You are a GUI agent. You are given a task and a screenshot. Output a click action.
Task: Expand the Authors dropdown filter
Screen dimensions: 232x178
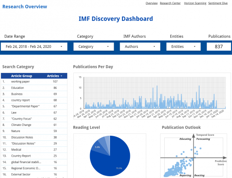pos(140,46)
